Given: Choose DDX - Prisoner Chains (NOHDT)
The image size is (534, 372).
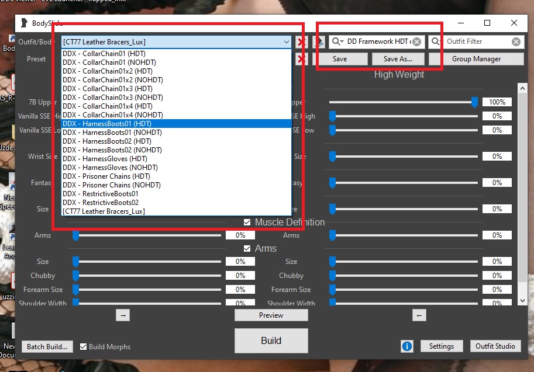Looking at the screenshot, I should [x=177, y=185].
